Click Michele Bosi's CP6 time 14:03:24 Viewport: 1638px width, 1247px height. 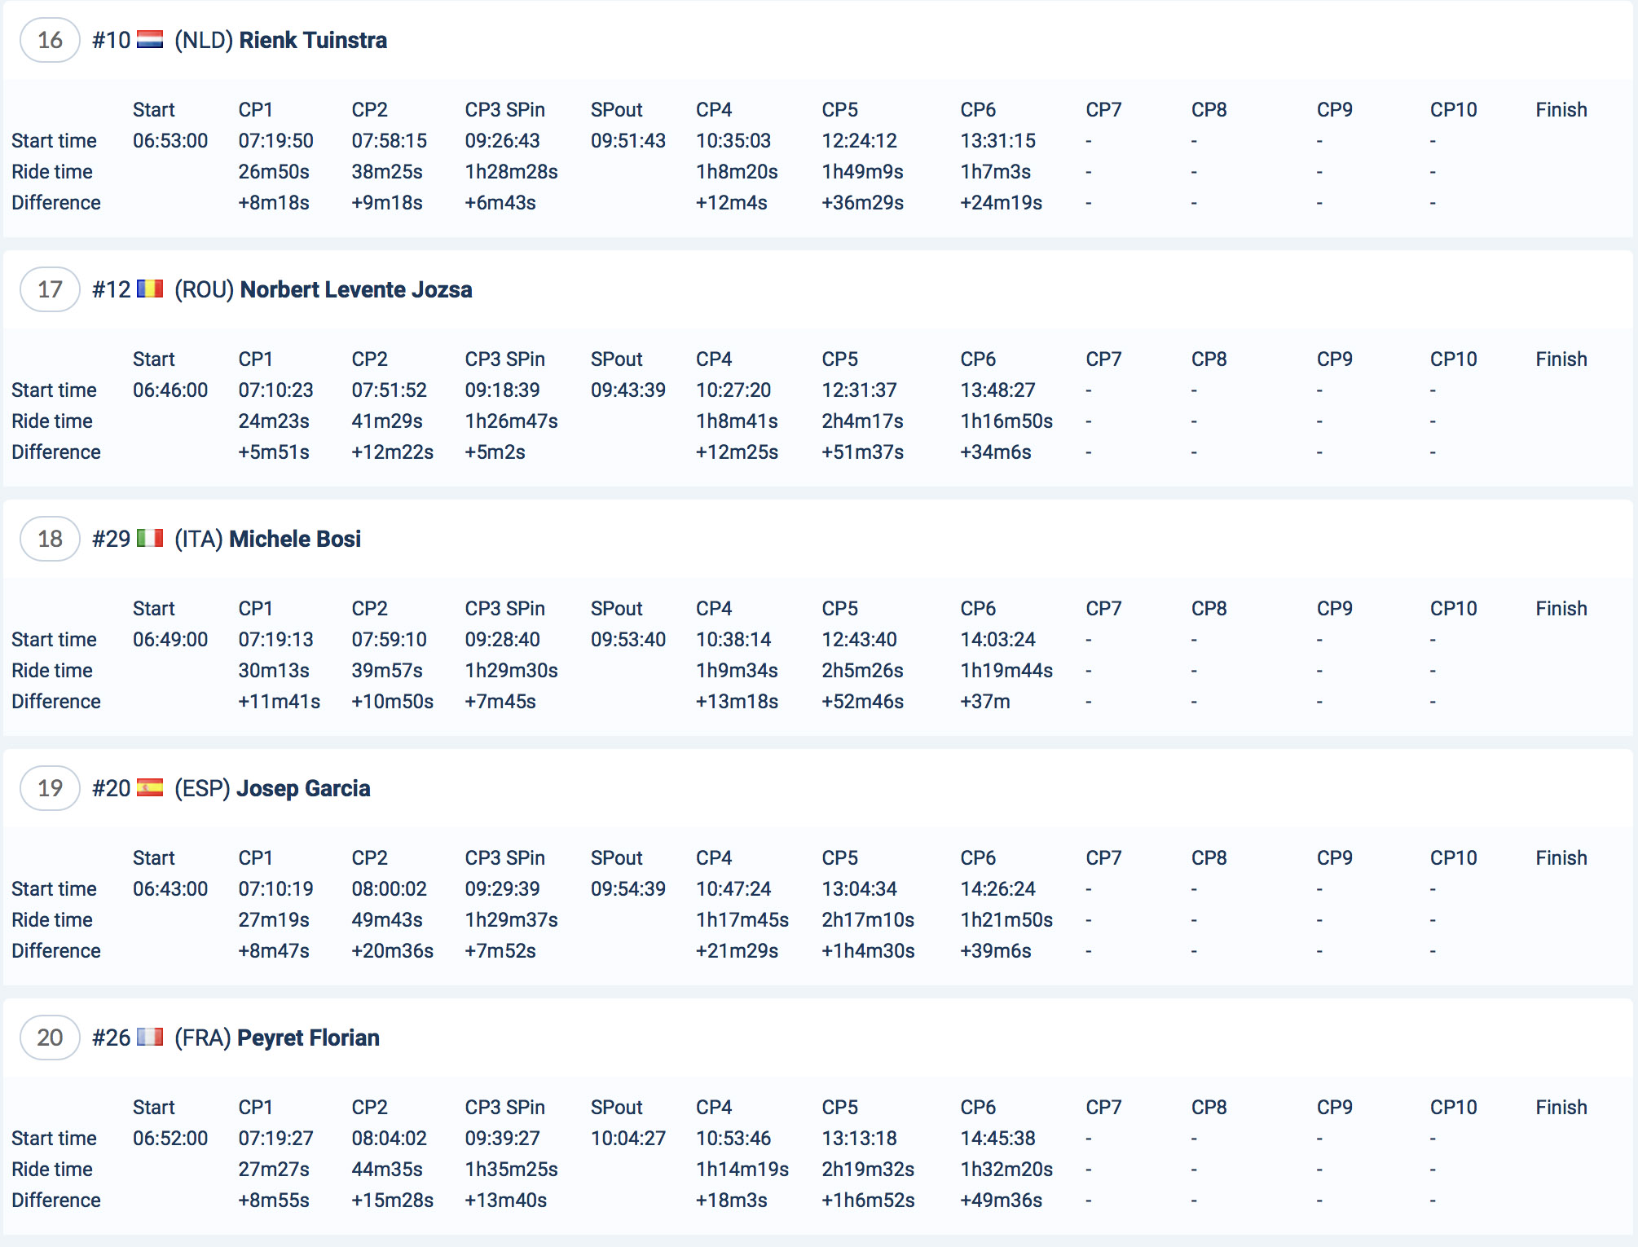coord(997,640)
